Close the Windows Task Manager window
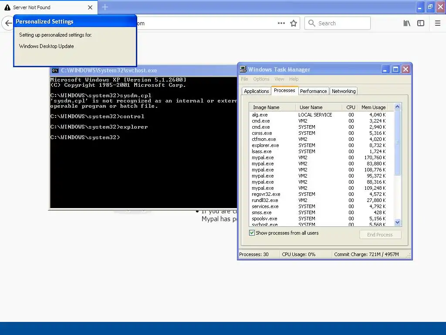The width and height of the screenshot is (446, 335). (405, 69)
